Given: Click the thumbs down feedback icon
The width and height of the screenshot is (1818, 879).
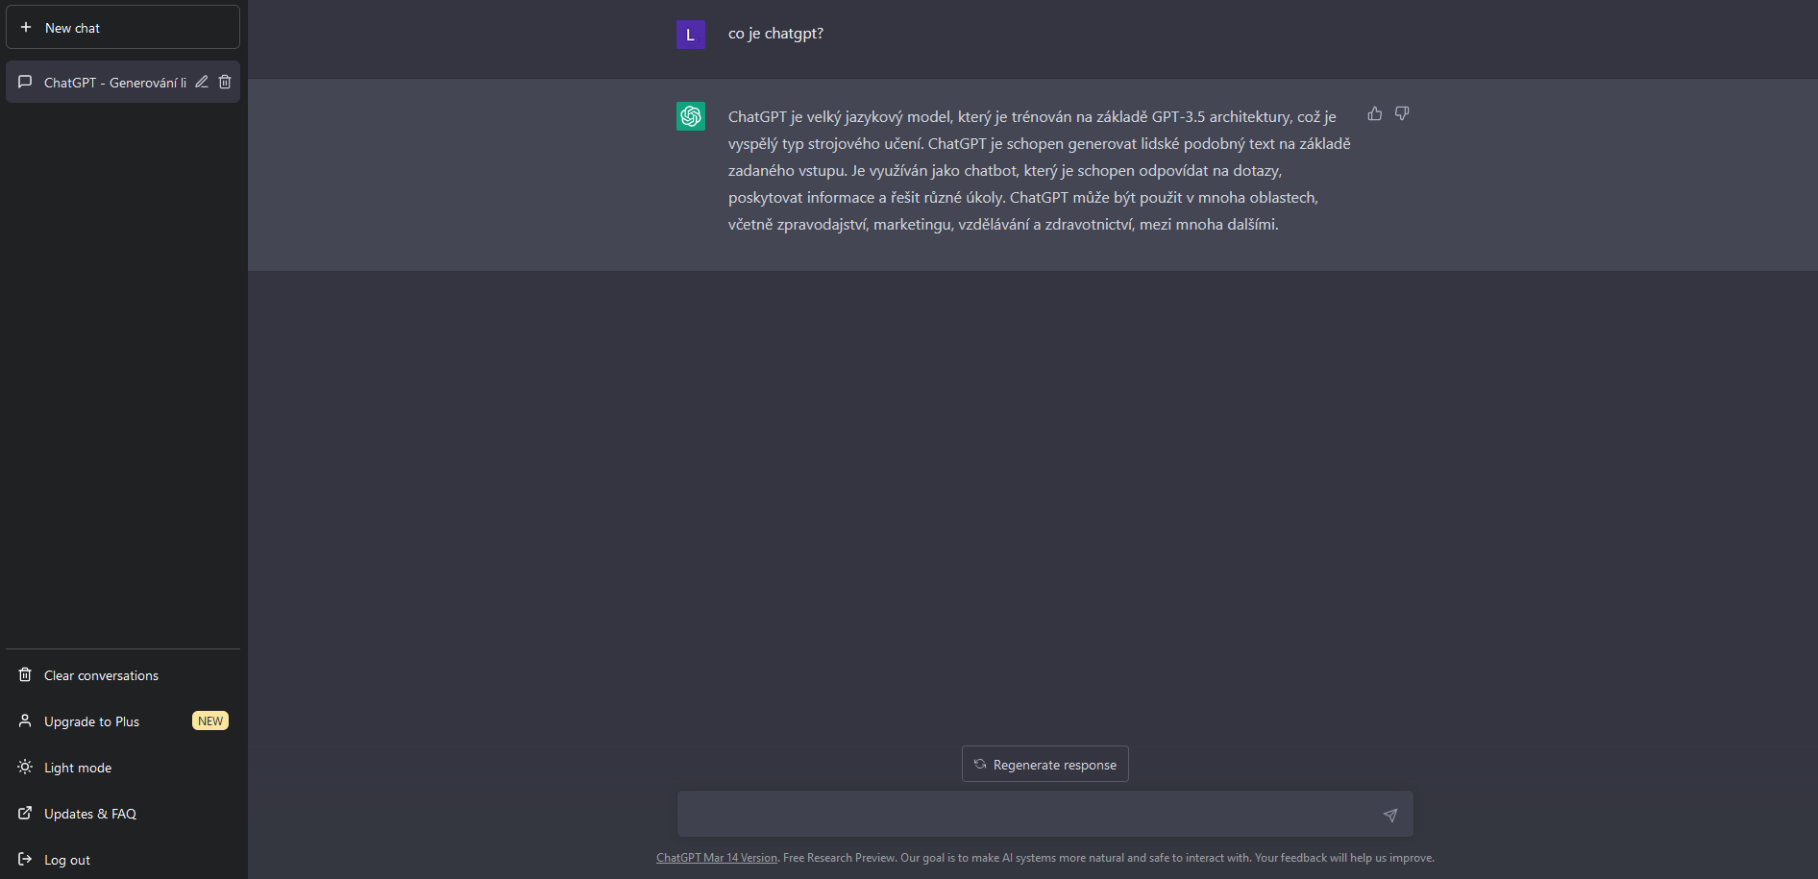Looking at the screenshot, I should point(1402,113).
